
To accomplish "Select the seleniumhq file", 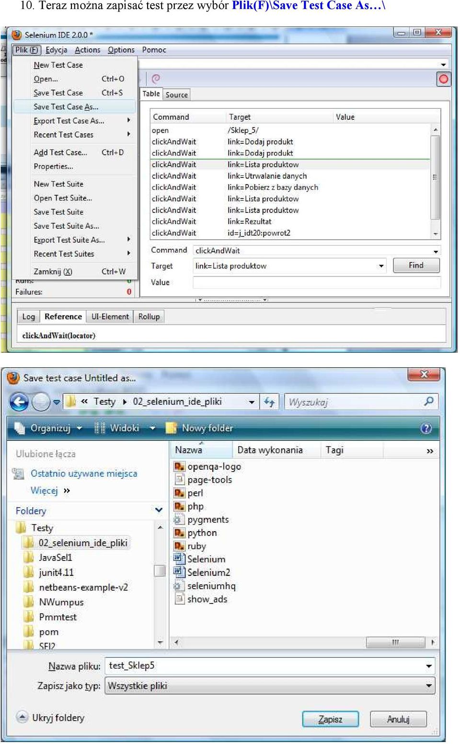I will click(x=205, y=586).
